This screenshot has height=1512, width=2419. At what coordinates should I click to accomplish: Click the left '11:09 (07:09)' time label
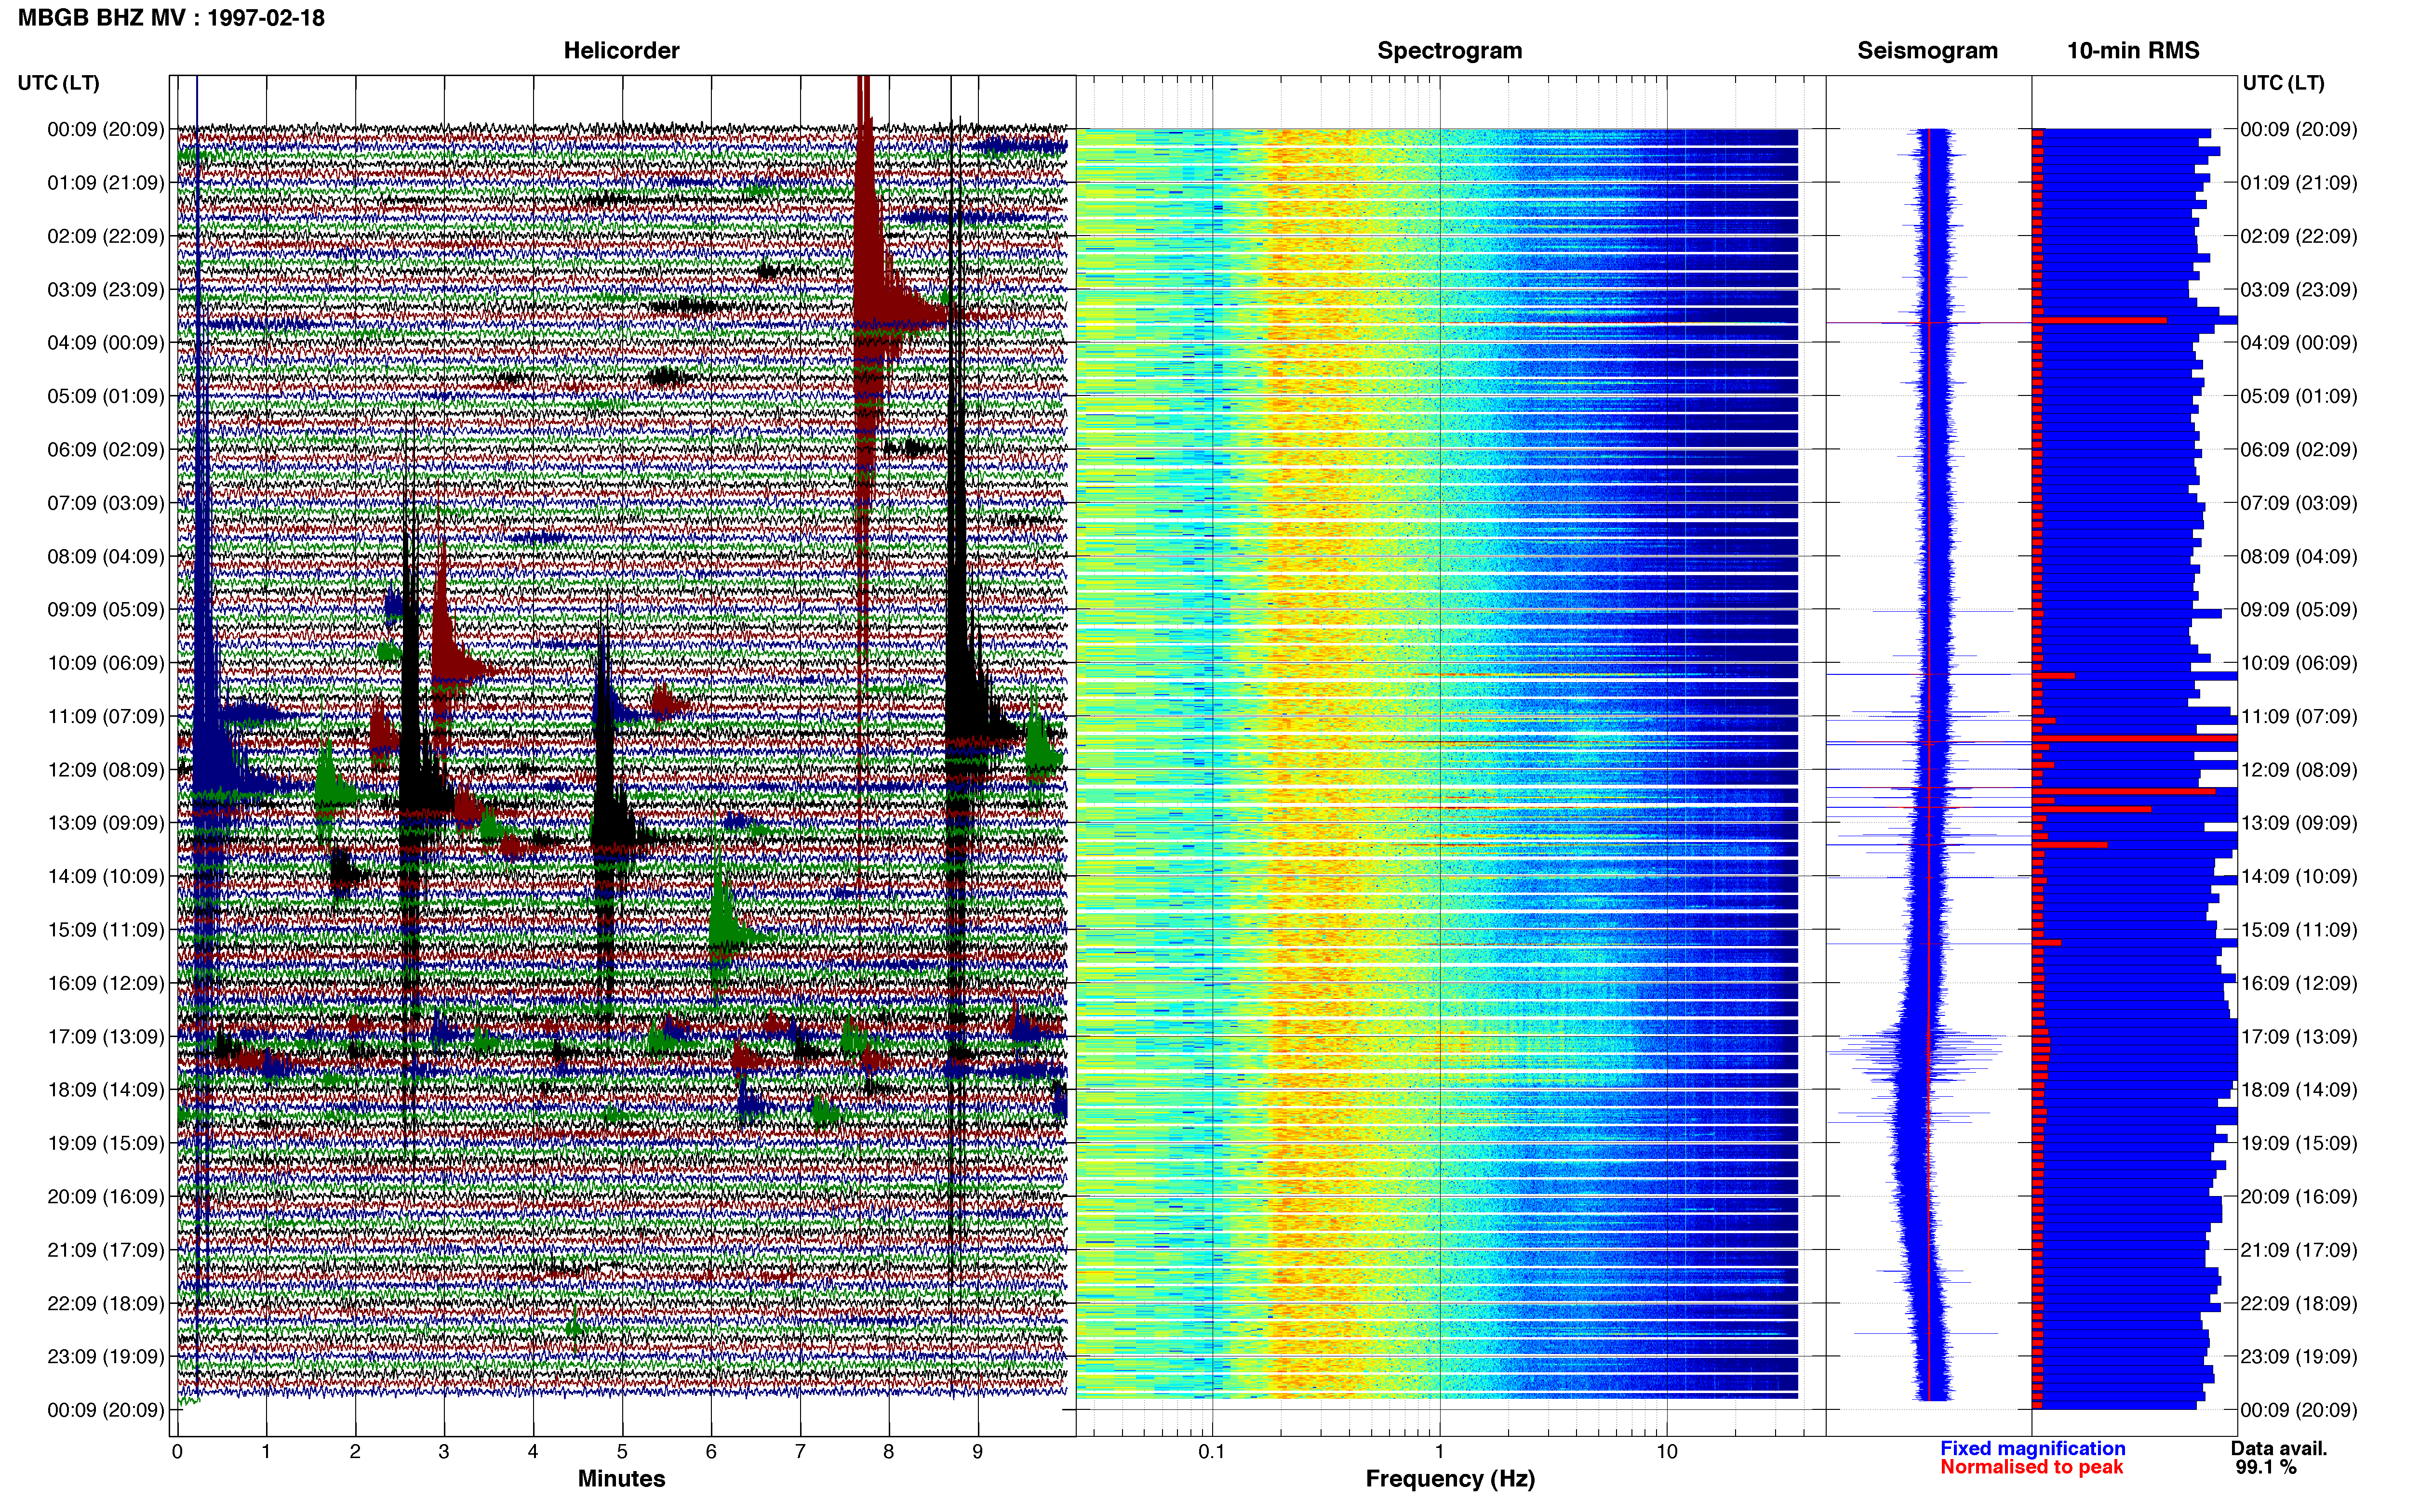[106, 716]
